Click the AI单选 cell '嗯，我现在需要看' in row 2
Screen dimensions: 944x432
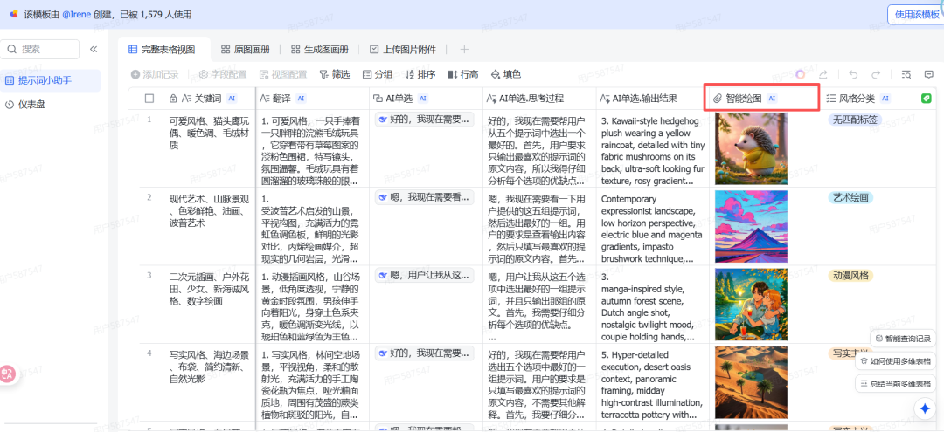[425, 197]
